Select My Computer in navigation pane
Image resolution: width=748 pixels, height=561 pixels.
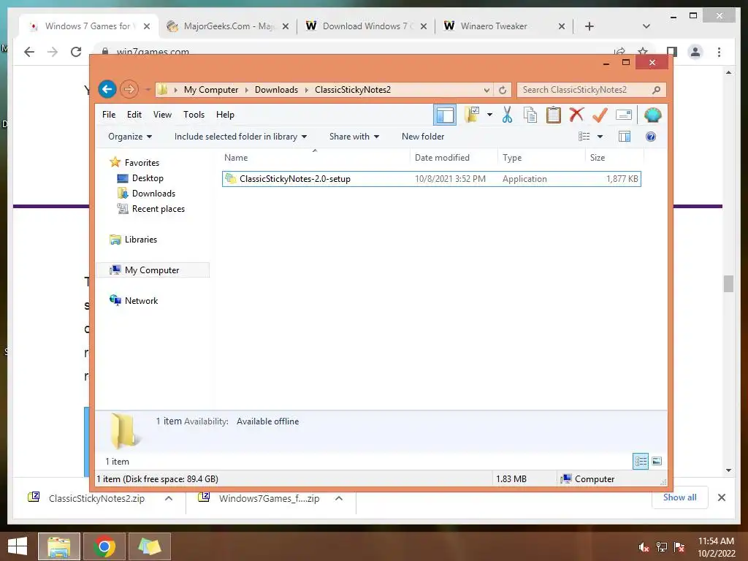(152, 270)
